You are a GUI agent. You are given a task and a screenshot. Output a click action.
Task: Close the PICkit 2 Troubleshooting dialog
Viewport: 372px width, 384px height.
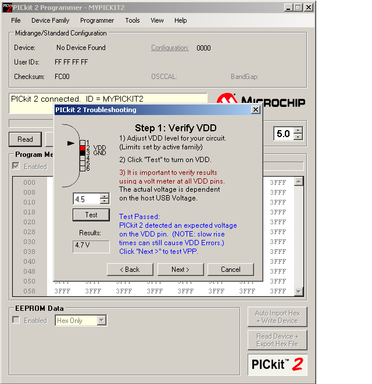pos(256,110)
